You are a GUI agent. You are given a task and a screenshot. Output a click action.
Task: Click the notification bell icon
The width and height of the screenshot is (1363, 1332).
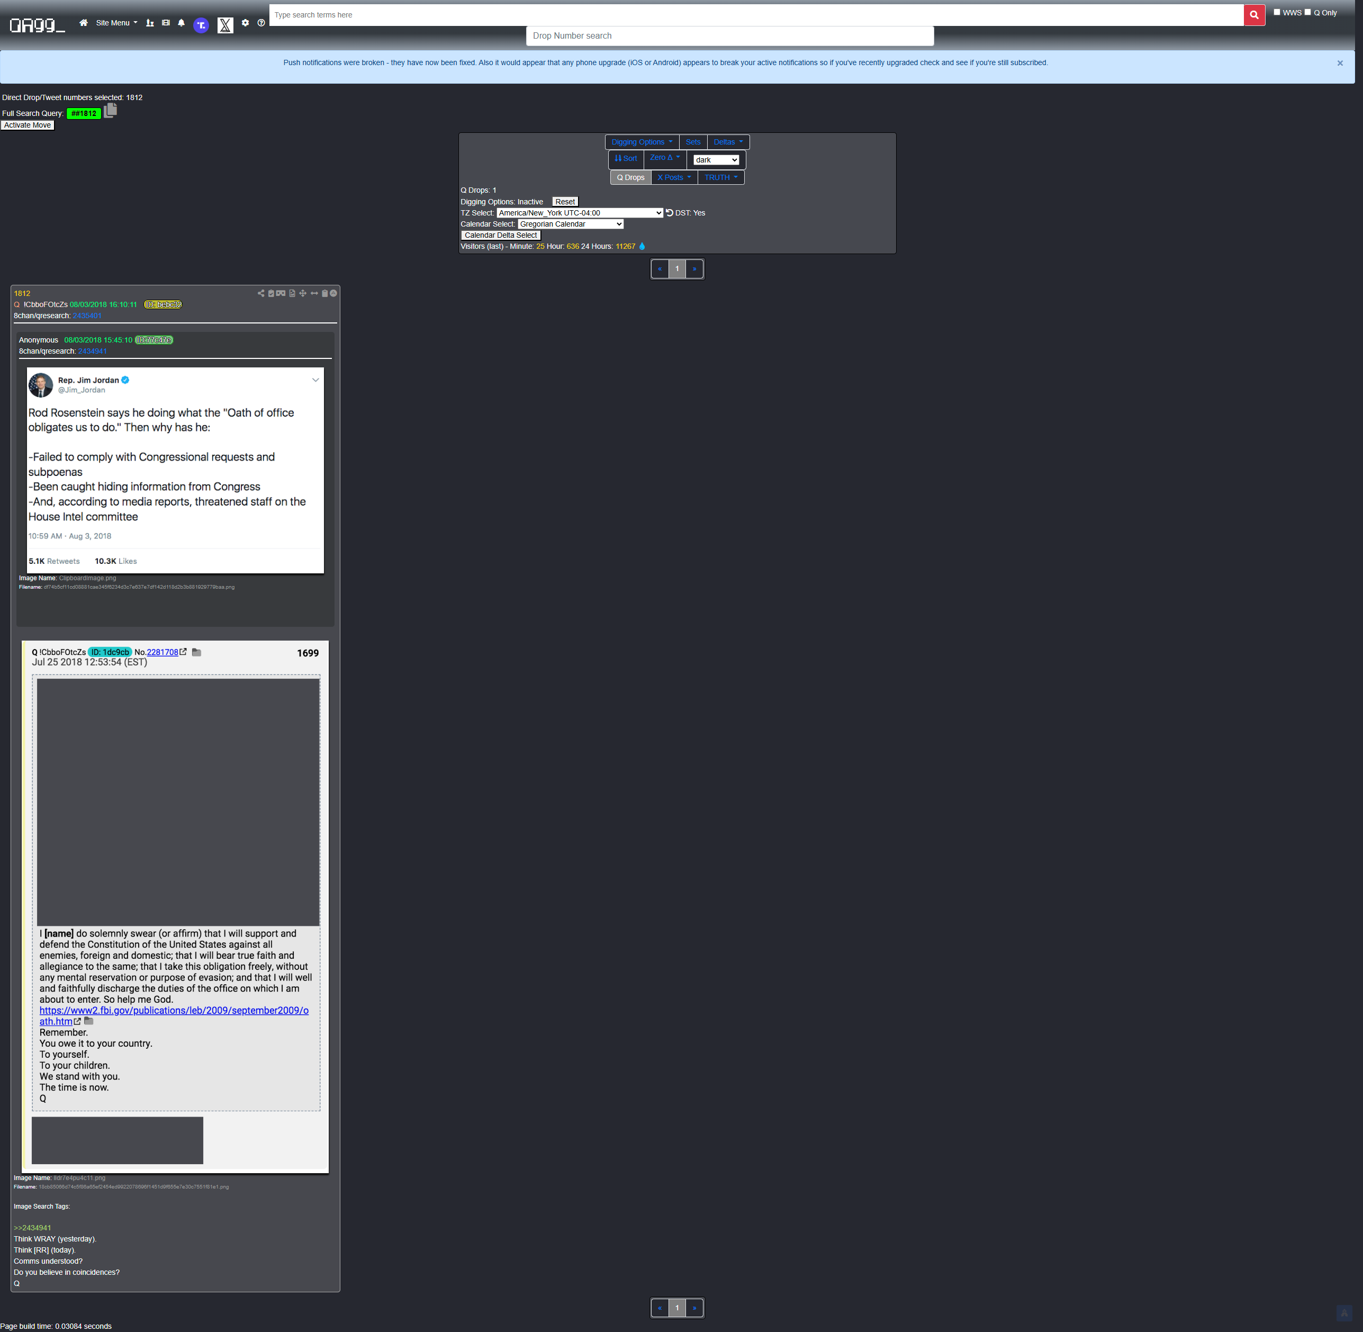pyautogui.click(x=181, y=22)
